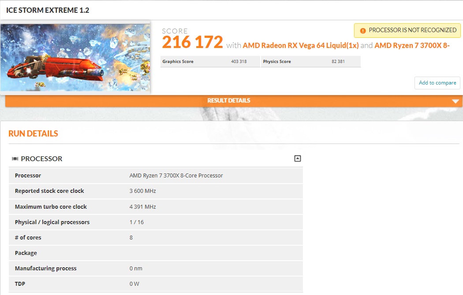Expand the Result Details arrow
Image resolution: width=463 pixels, height=295 pixels.
coord(456,101)
